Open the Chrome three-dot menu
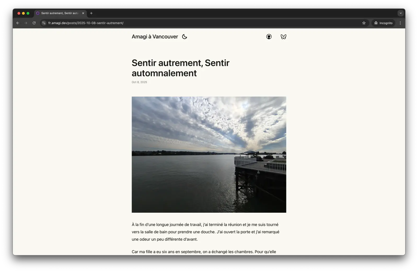This screenshot has width=418, height=272. (x=400, y=23)
